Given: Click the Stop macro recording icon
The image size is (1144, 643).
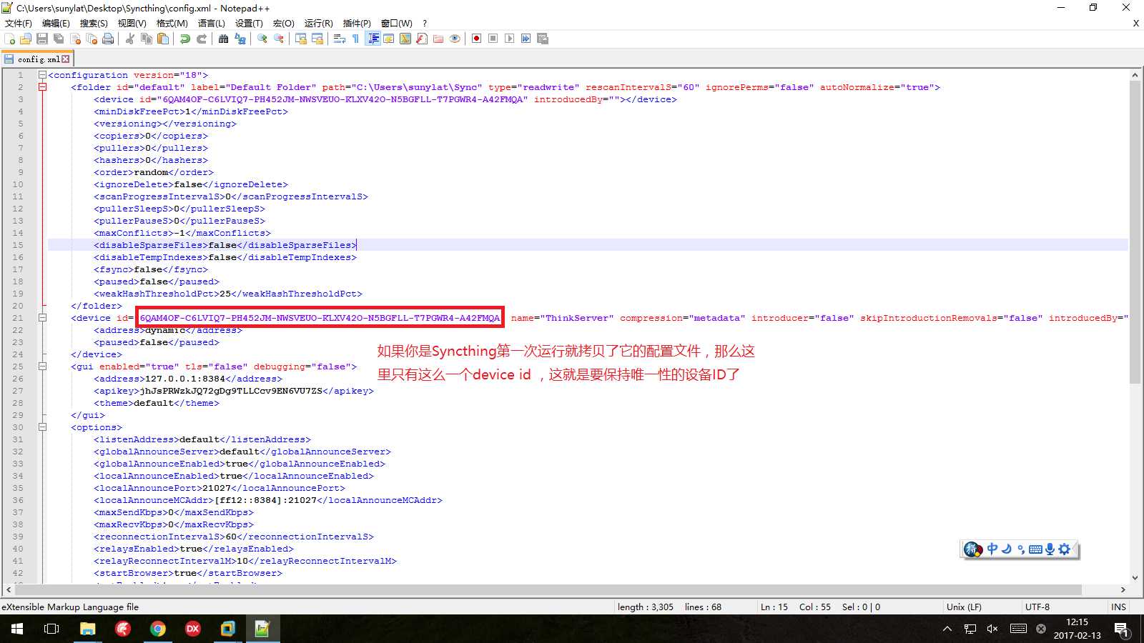Looking at the screenshot, I should pyautogui.click(x=493, y=39).
